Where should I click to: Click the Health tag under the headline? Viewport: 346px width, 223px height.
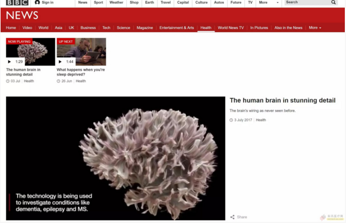click(x=261, y=120)
